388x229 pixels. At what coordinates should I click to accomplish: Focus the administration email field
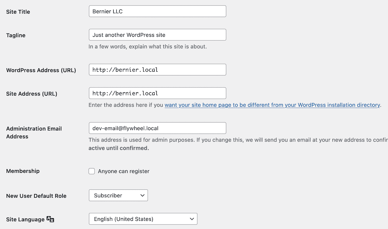click(158, 128)
